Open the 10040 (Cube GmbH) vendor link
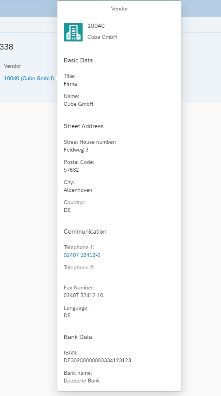The width and height of the screenshot is (221, 396). (29, 79)
